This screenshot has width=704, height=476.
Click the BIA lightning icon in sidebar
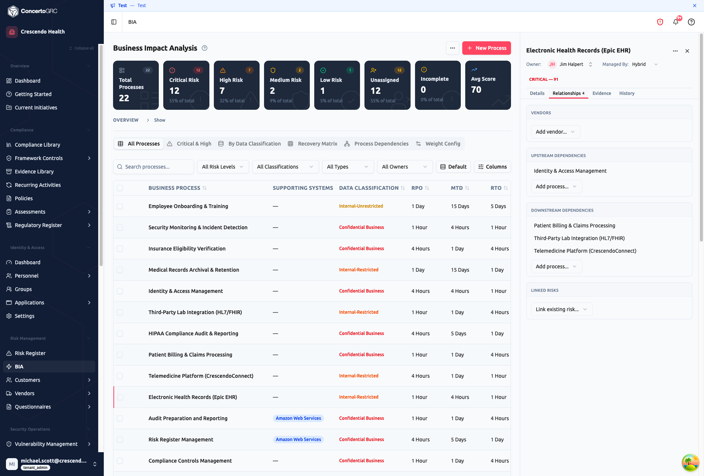coord(9,367)
